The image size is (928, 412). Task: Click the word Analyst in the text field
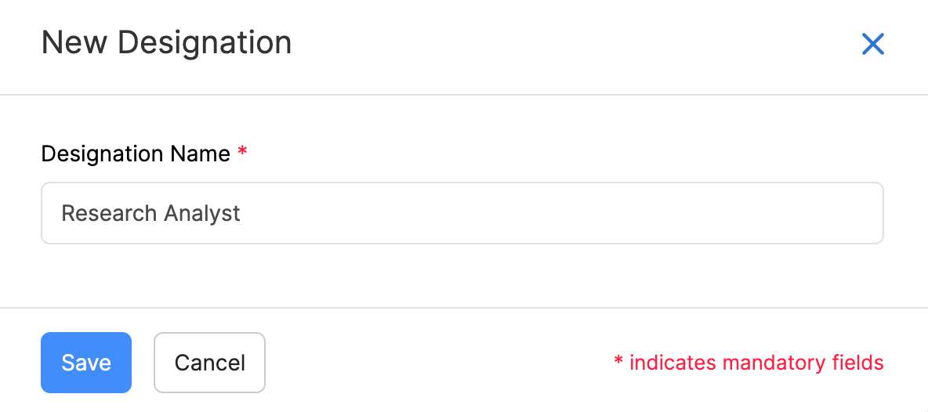click(203, 213)
